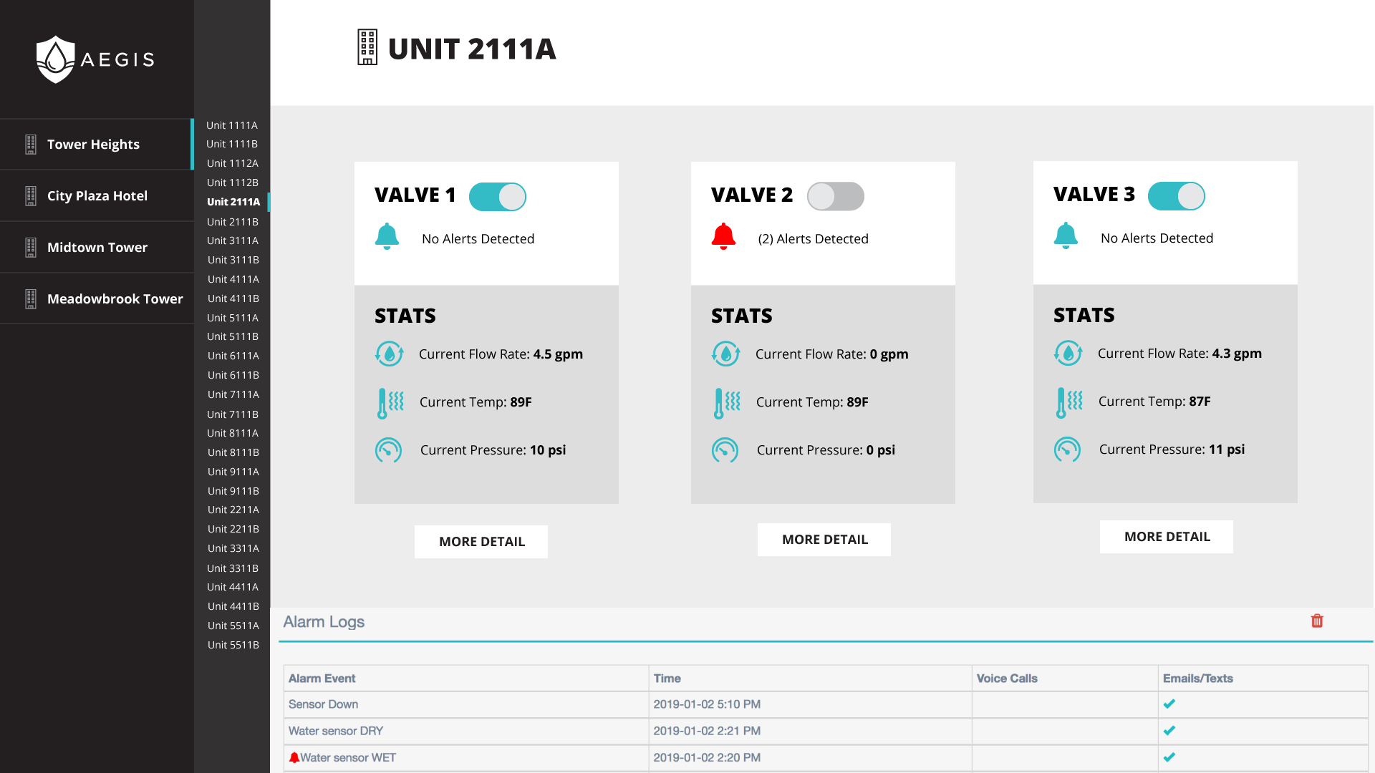Click the teal bell icon on Valve 1
The image size is (1375, 773).
pos(387,236)
